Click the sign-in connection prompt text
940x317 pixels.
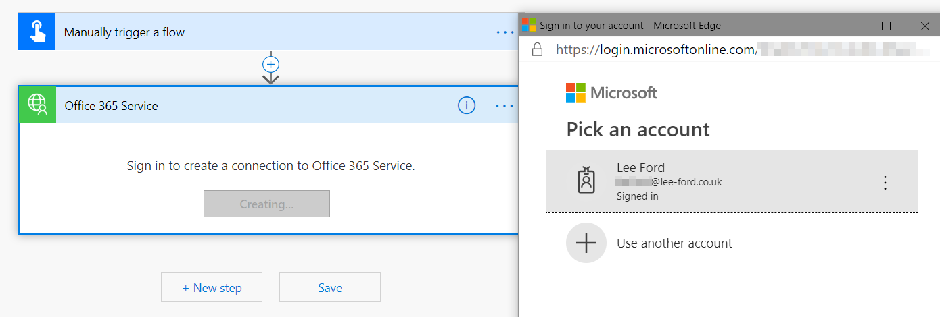point(271,165)
